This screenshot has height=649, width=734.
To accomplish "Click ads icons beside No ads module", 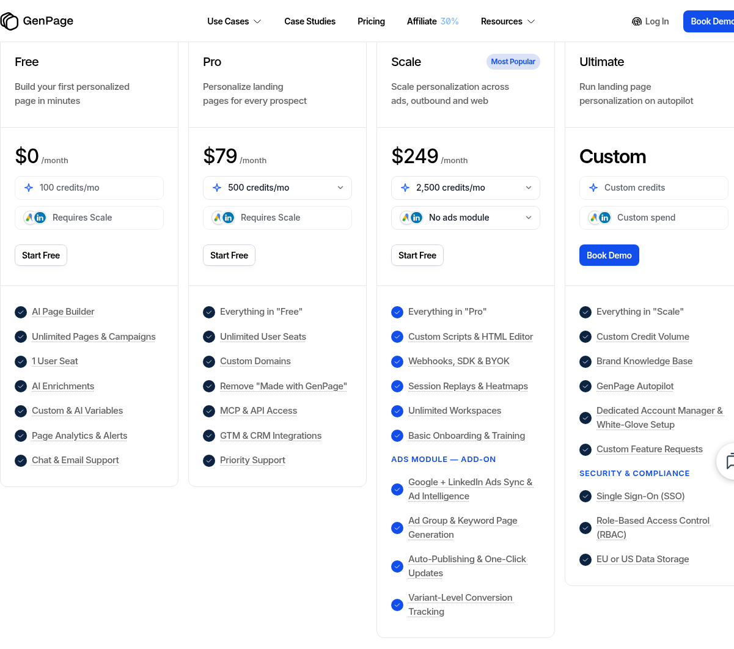I will click(411, 218).
